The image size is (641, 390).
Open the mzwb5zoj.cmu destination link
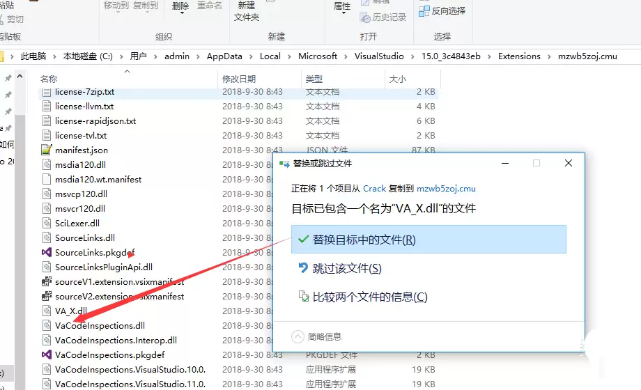(x=446, y=188)
